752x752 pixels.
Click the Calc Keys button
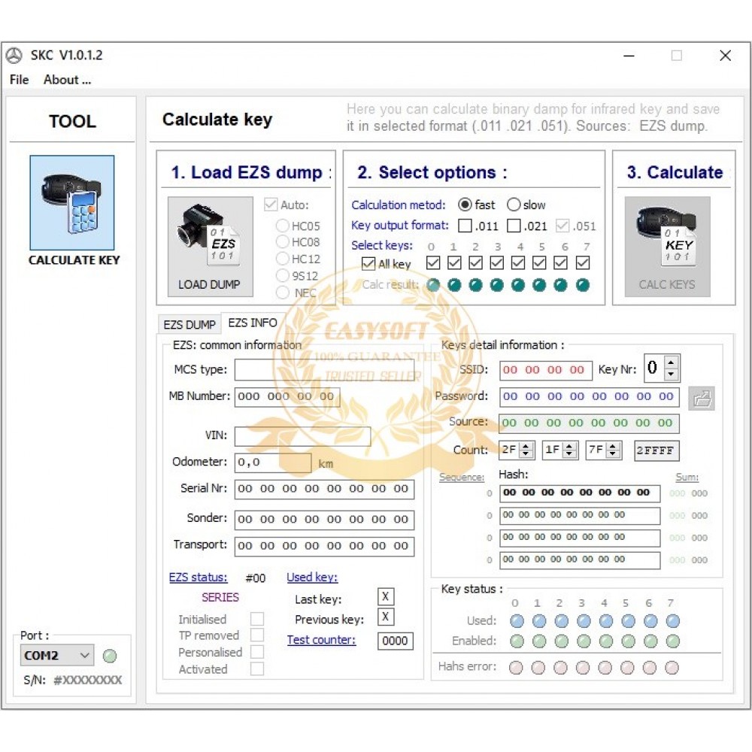[667, 247]
